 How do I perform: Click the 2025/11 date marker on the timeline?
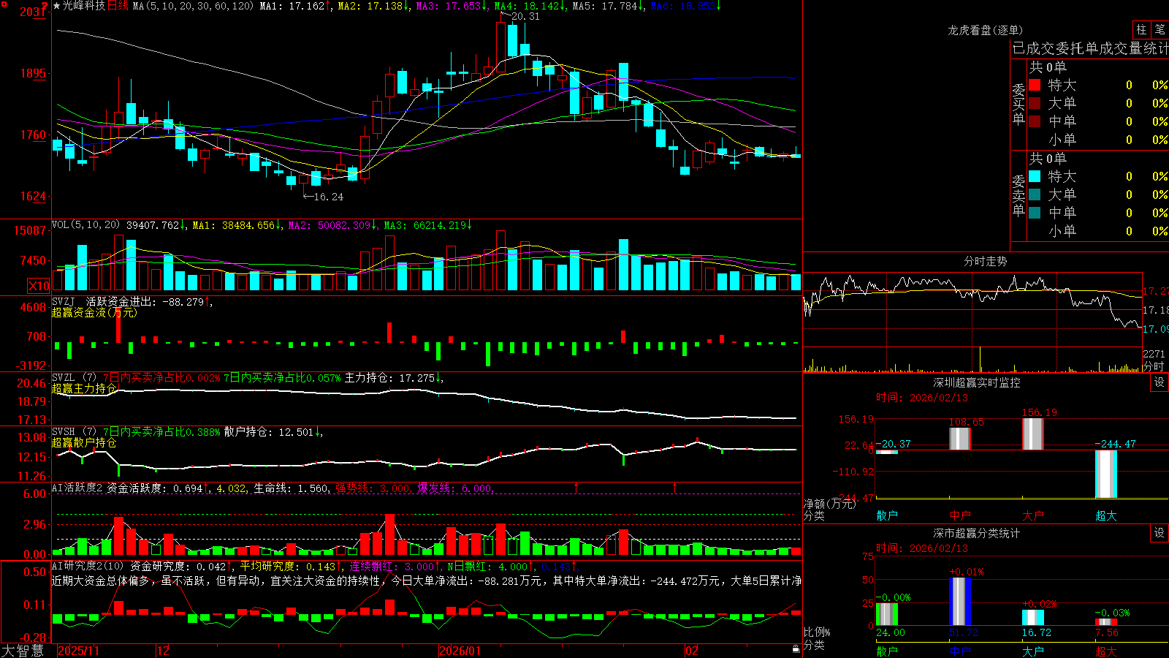pyautogui.click(x=78, y=651)
